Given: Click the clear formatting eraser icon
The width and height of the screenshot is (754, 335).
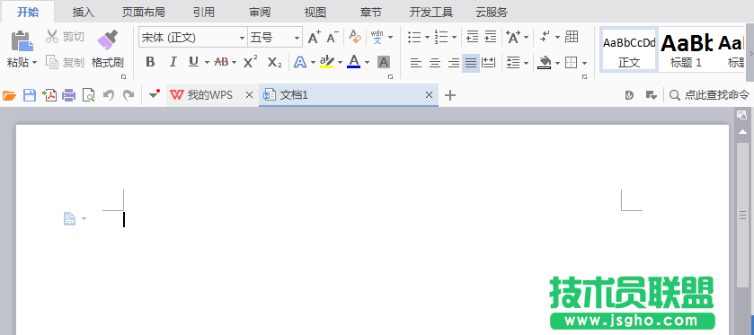Looking at the screenshot, I should (355, 37).
